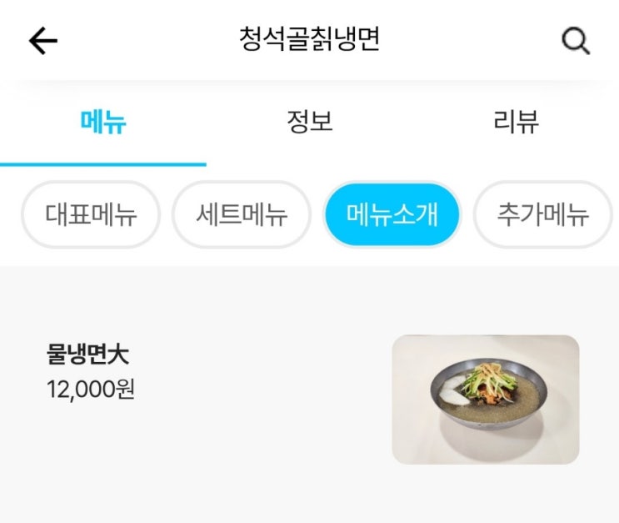
Task: Tap the 12,000원 price text
Action: click(91, 389)
